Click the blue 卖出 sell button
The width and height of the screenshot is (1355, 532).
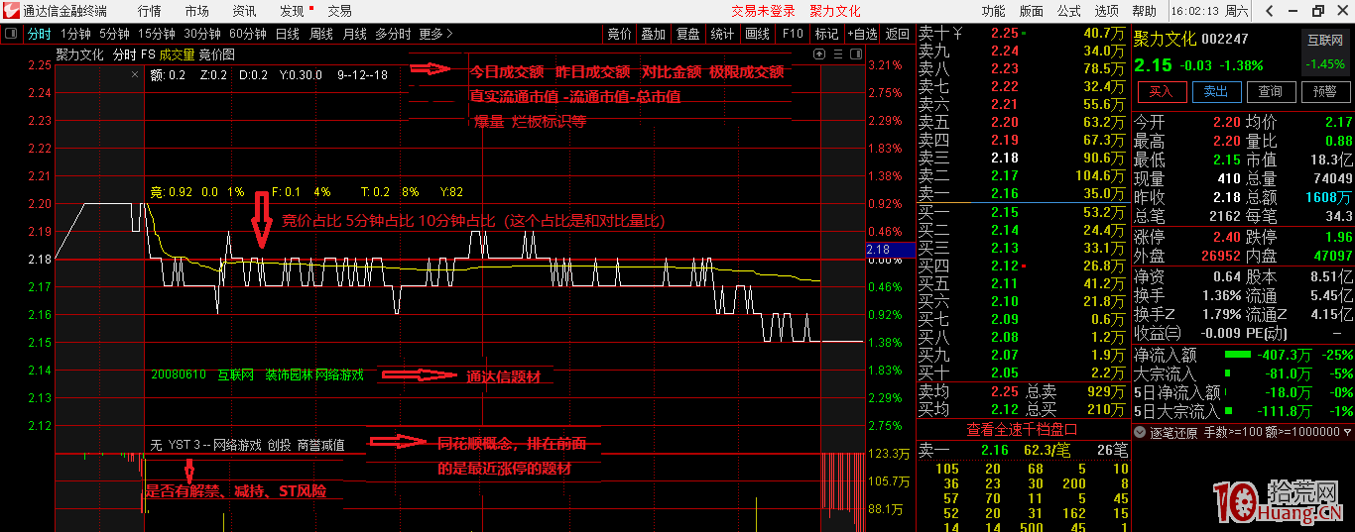(x=1215, y=91)
